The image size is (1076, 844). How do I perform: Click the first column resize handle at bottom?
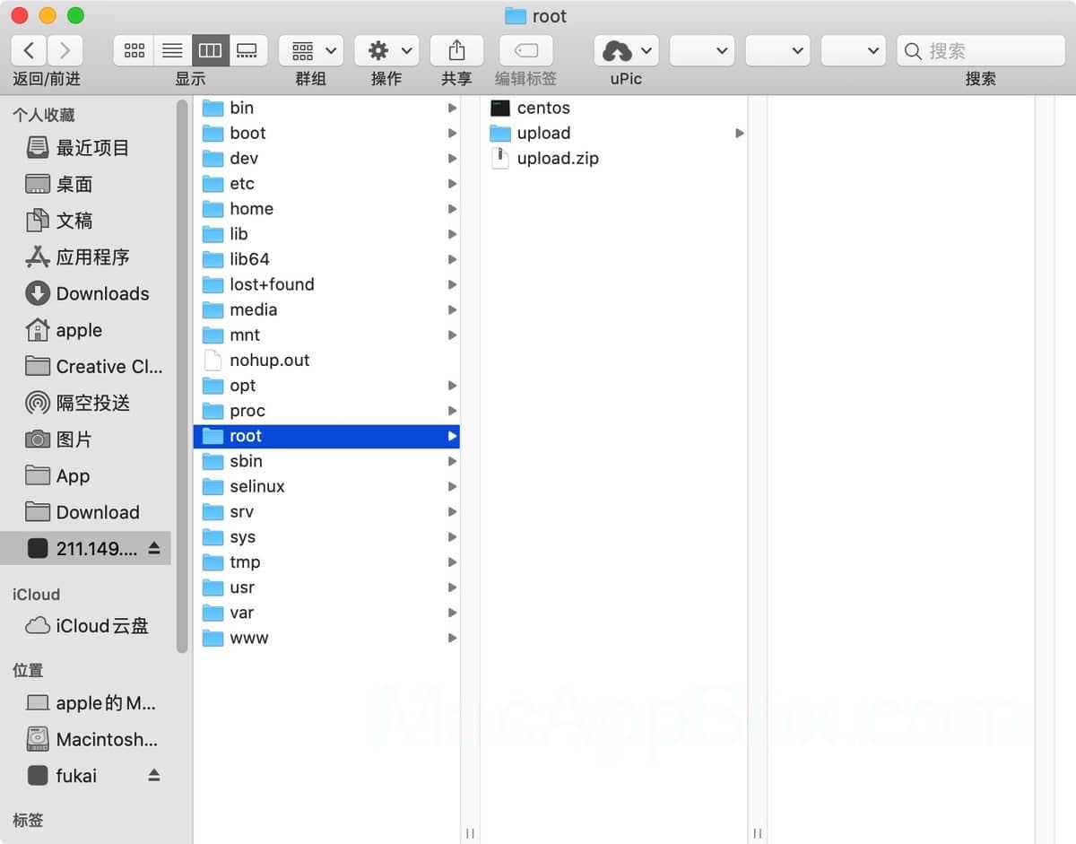pos(470,833)
